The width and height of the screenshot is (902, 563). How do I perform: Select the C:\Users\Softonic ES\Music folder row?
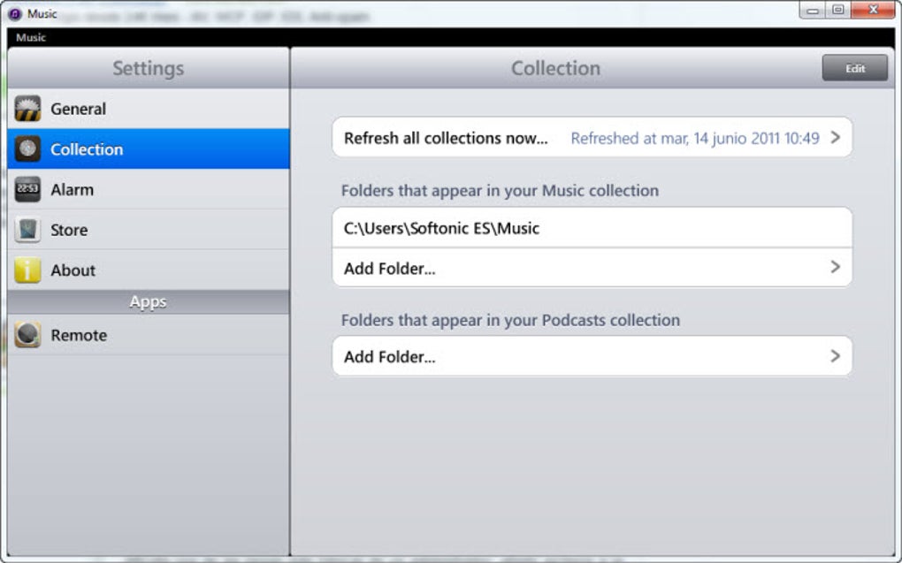point(592,228)
